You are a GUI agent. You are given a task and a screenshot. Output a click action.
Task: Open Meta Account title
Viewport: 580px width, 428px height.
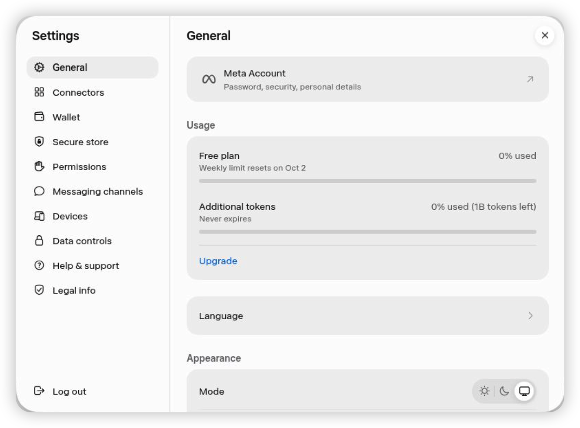click(254, 74)
